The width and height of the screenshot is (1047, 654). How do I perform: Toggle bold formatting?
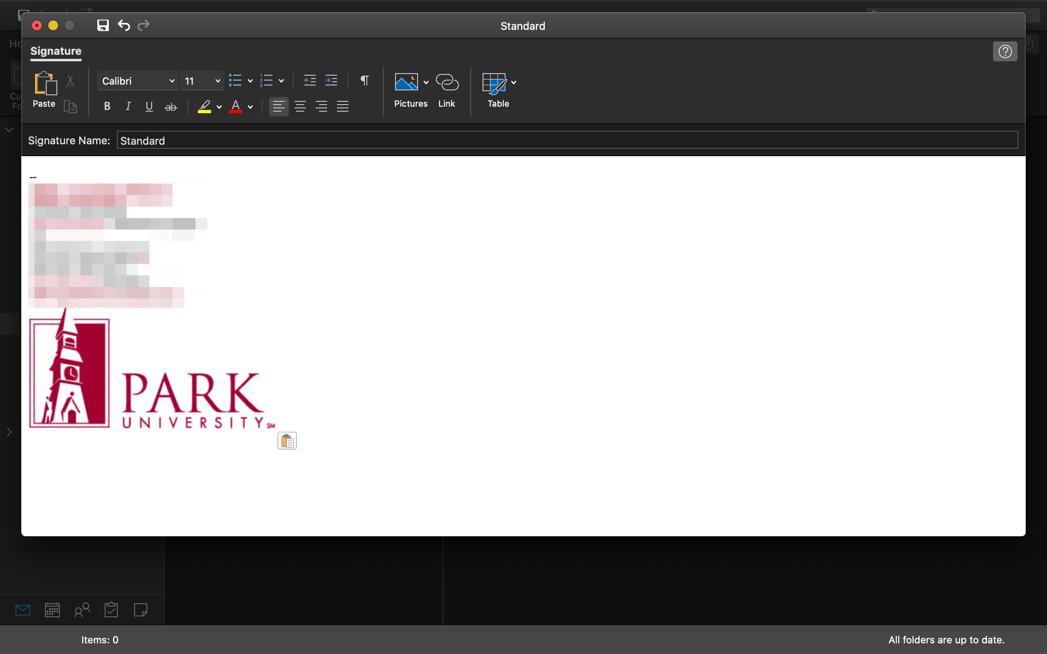click(107, 106)
